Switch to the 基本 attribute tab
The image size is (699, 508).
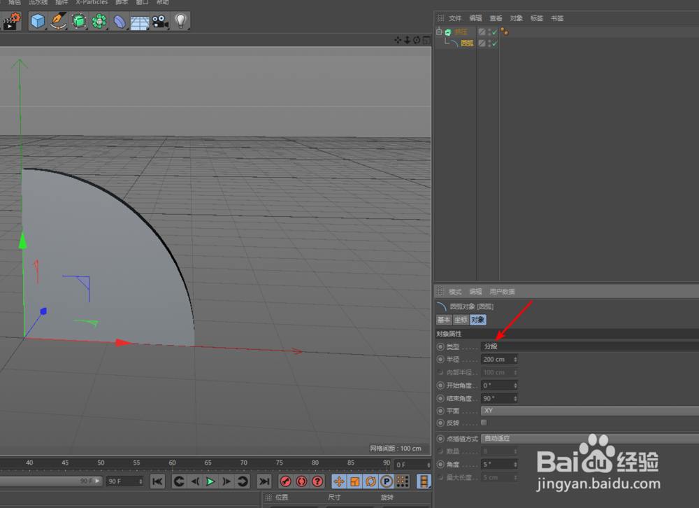click(444, 320)
